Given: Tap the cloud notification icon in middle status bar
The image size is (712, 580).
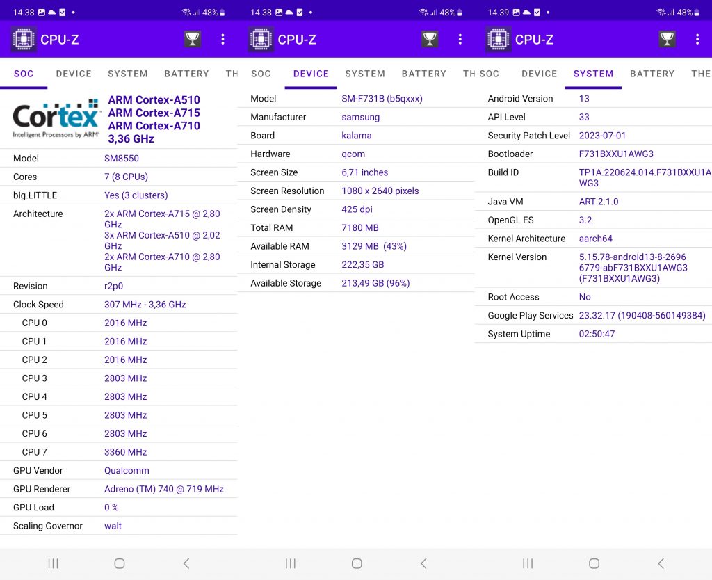Looking at the screenshot, I should pyautogui.click(x=289, y=13).
